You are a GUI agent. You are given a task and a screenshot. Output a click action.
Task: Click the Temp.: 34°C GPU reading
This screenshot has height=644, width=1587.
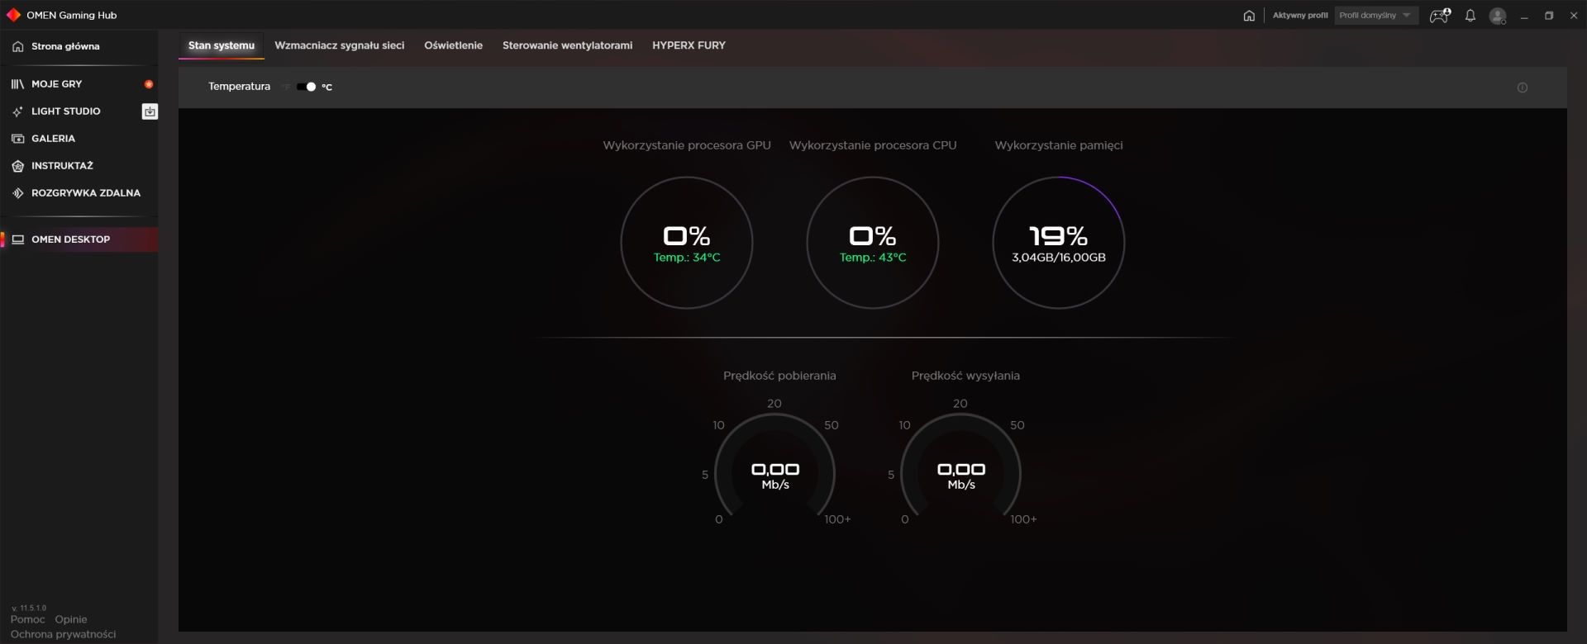[687, 258]
